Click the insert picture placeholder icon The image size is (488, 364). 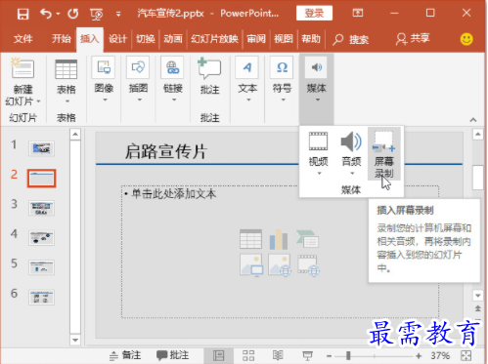[251, 265]
